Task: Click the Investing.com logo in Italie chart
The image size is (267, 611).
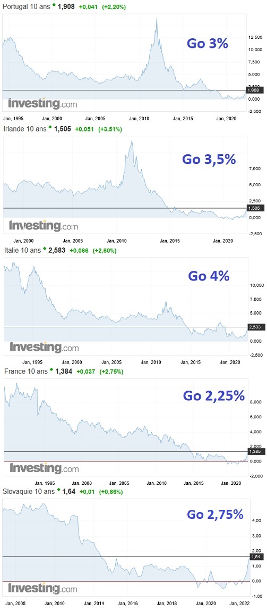Action: pyautogui.click(x=44, y=347)
